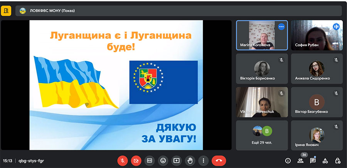Image resolution: width=347 pixels, height=168 pixels.
Task: Open the meeting details info icon
Action: 288,161
